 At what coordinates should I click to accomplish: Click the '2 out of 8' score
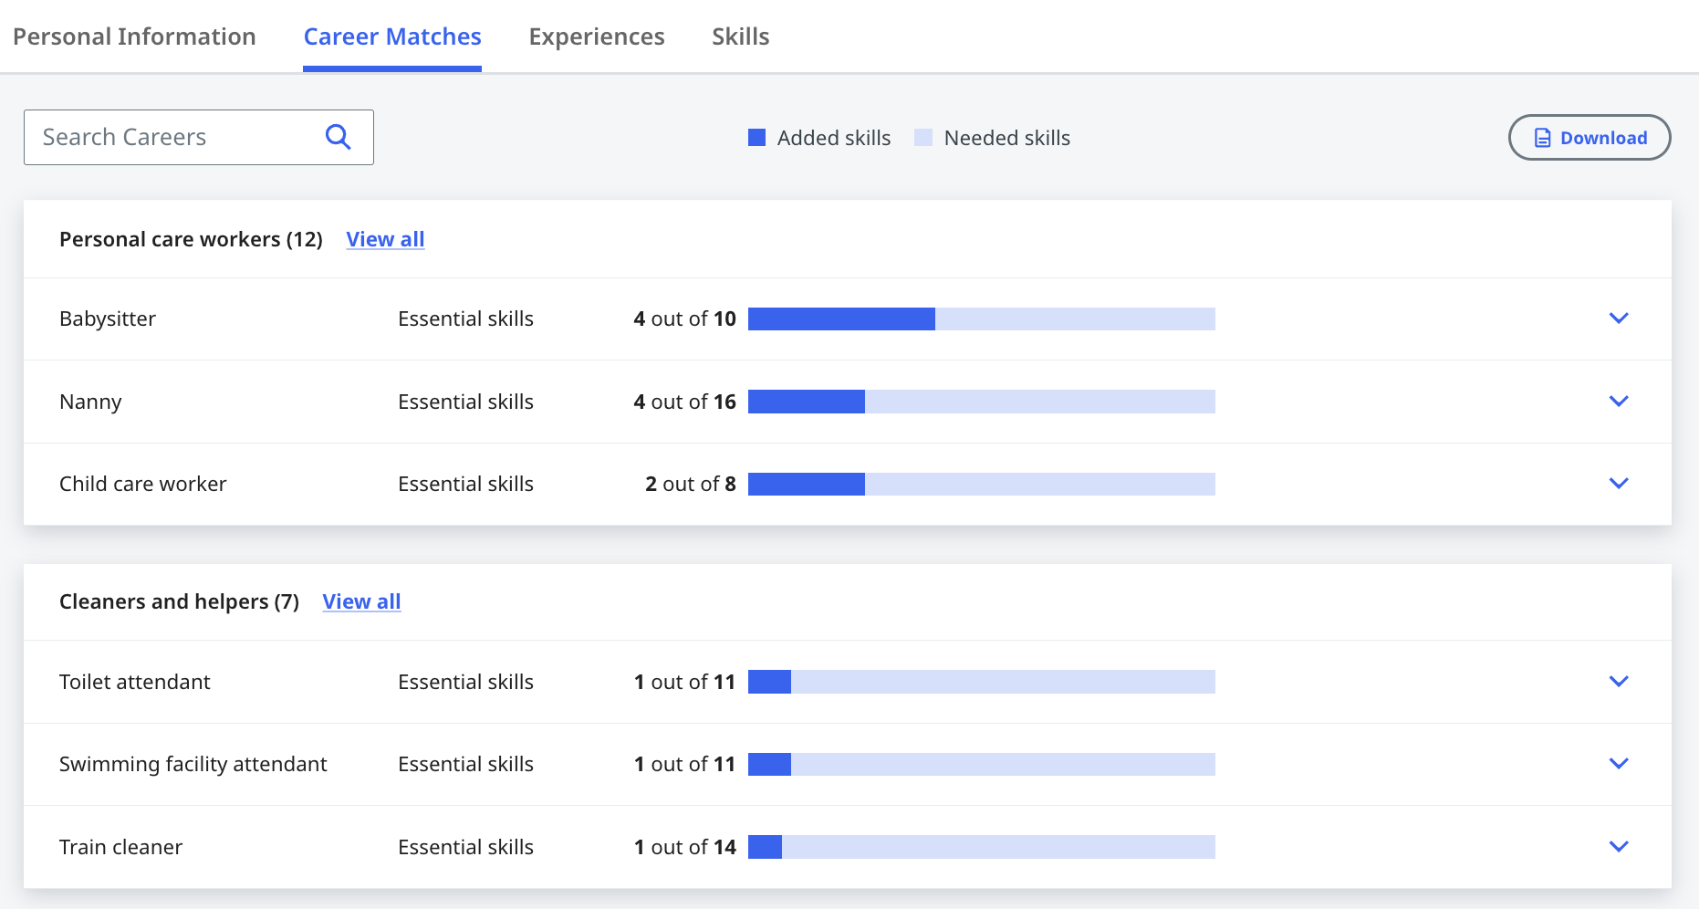(691, 484)
